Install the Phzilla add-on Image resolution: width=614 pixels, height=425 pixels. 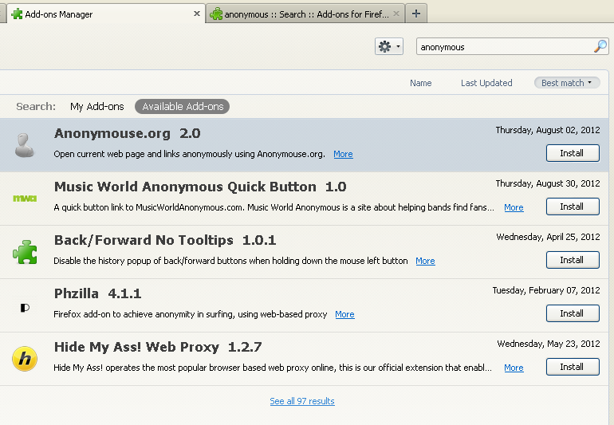[x=572, y=313]
